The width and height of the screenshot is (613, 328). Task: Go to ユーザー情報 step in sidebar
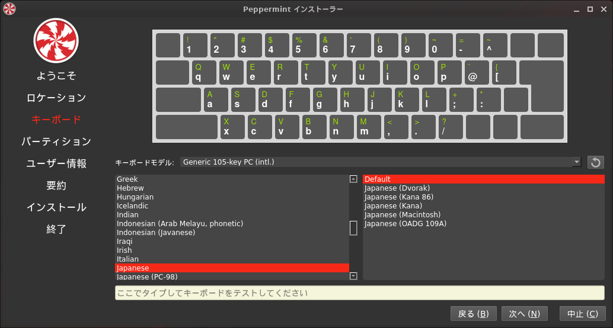[56, 163]
